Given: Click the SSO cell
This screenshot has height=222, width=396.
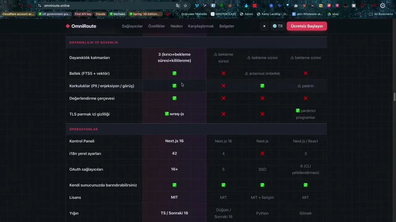Looking at the screenshot, I should 262,169.
